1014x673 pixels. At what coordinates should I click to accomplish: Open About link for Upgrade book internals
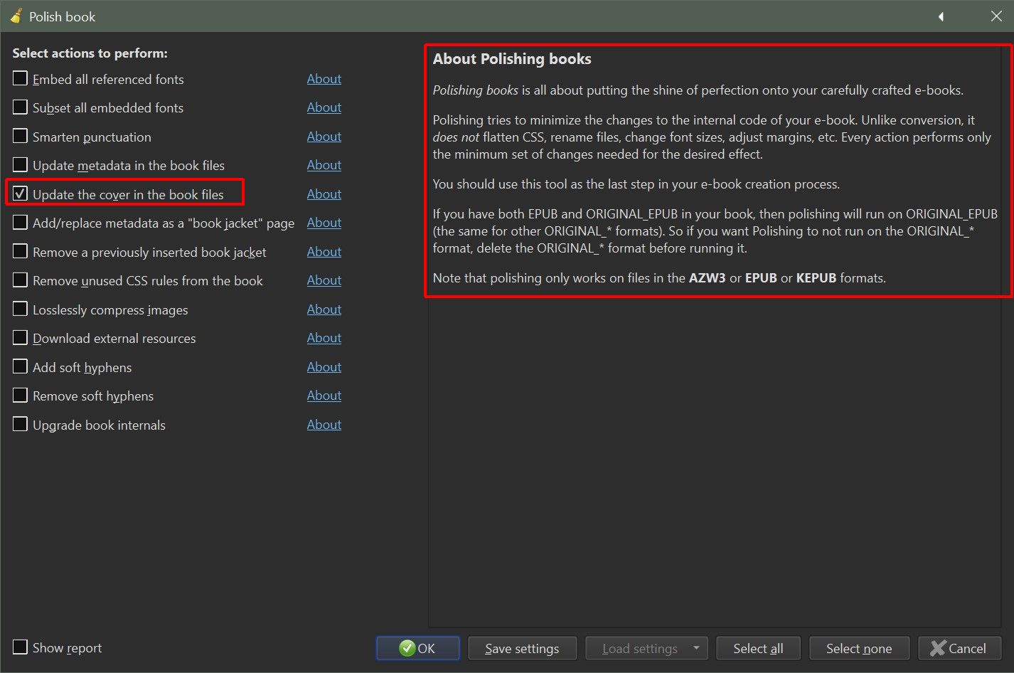click(x=324, y=425)
